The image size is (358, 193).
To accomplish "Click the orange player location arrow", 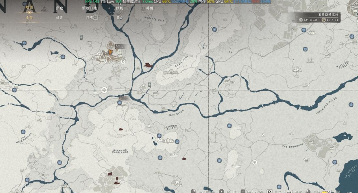I will click(110, 52).
